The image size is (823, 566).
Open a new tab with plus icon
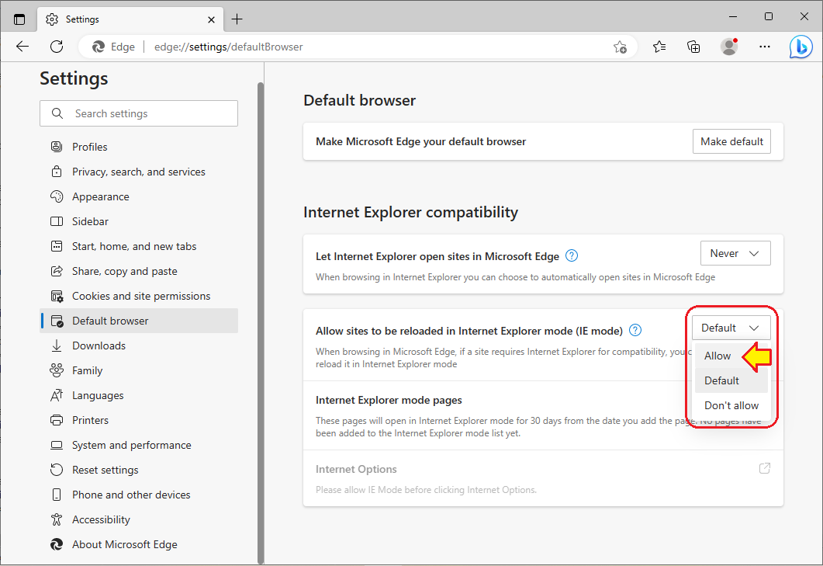click(x=237, y=19)
